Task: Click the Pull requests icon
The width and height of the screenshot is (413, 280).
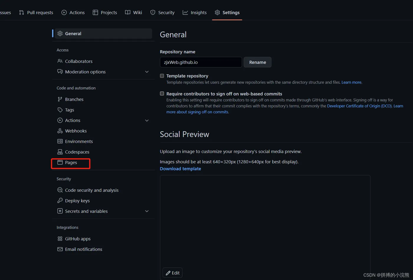Action: click(x=22, y=12)
